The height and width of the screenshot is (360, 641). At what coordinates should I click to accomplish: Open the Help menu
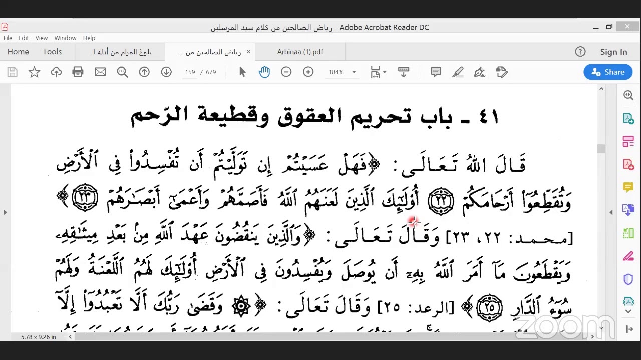click(x=89, y=38)
